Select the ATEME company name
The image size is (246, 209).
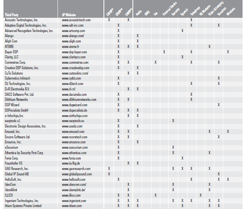9,46
